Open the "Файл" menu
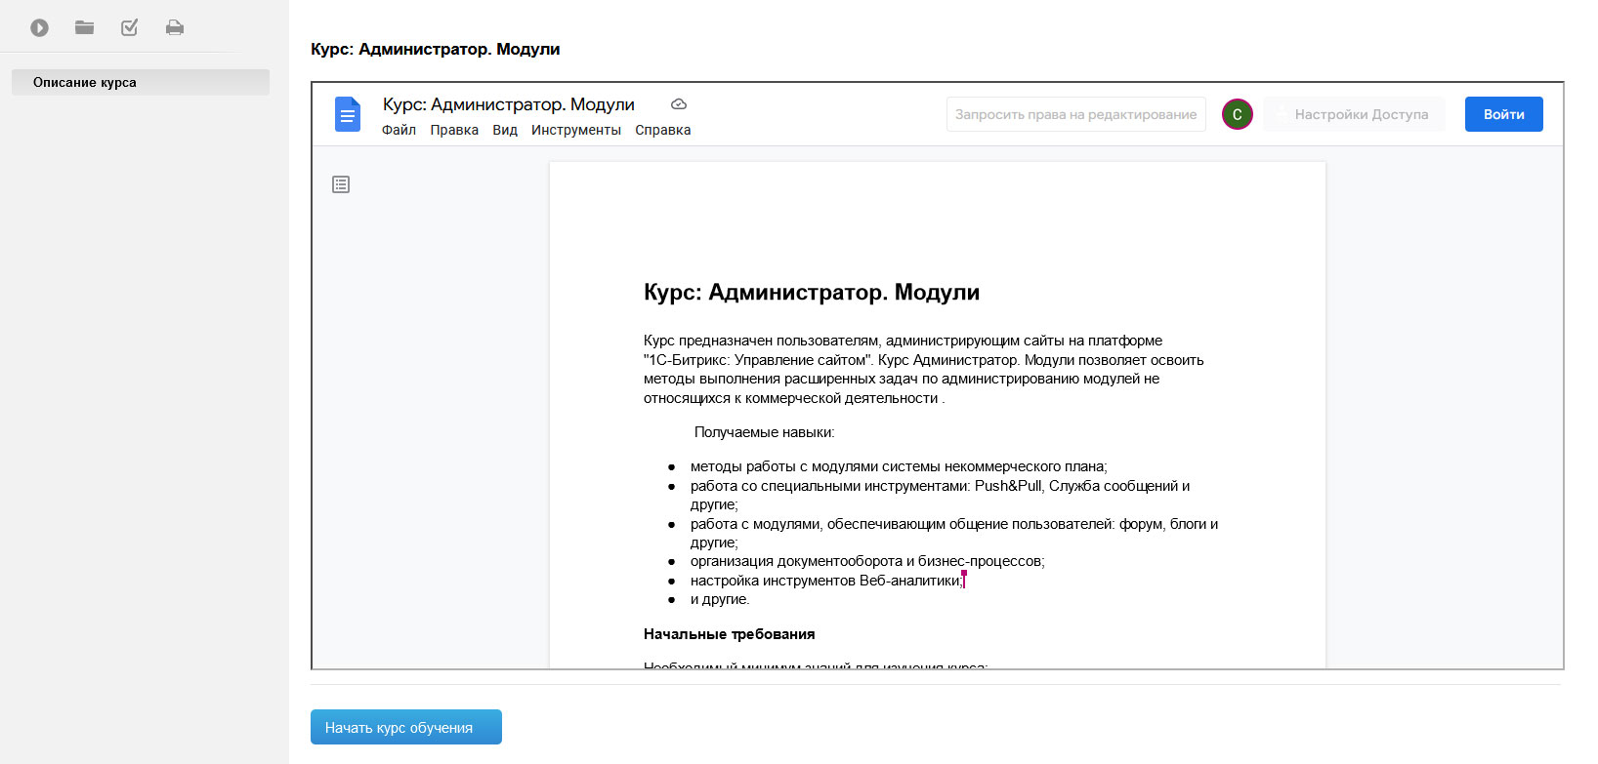 coord(399,130)
